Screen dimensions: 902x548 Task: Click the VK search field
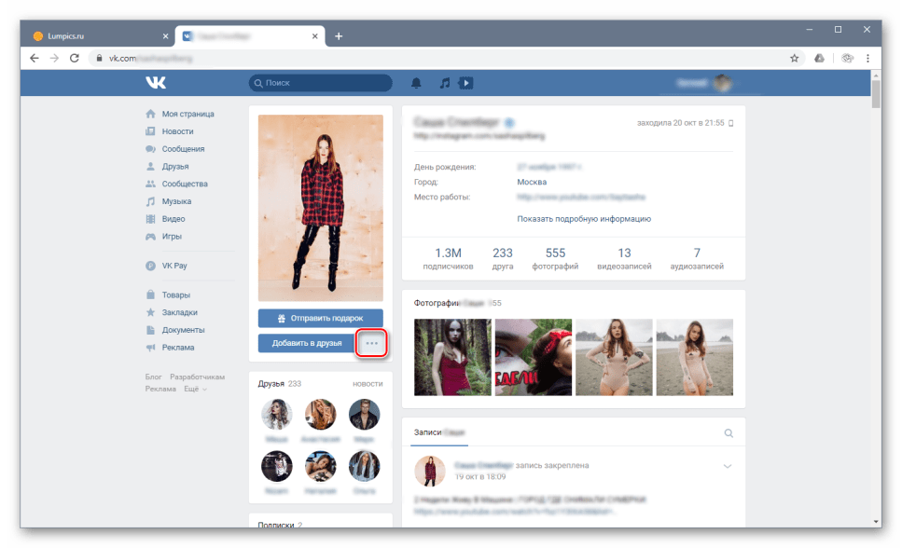tap(321, 83)
